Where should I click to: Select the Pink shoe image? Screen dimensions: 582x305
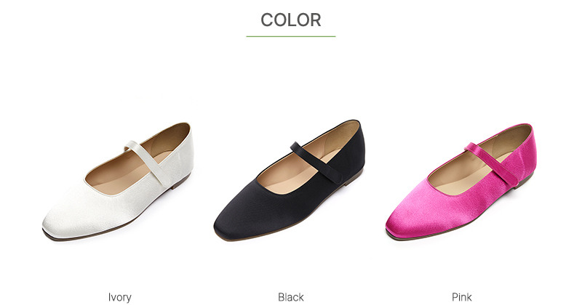click(x=461, y=182)
